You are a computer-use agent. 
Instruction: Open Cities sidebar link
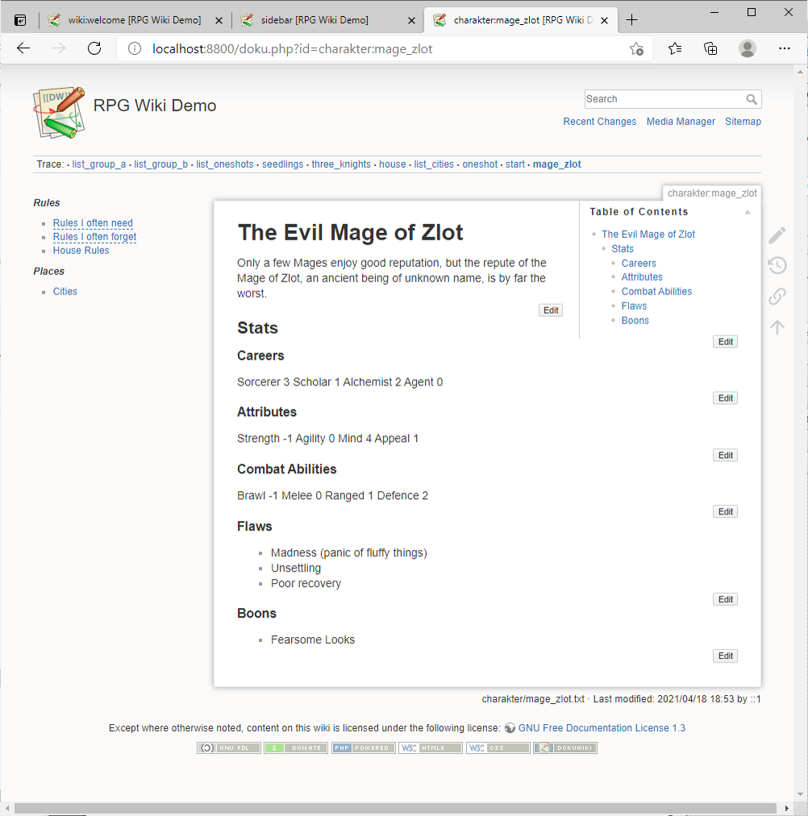(65, 291)
